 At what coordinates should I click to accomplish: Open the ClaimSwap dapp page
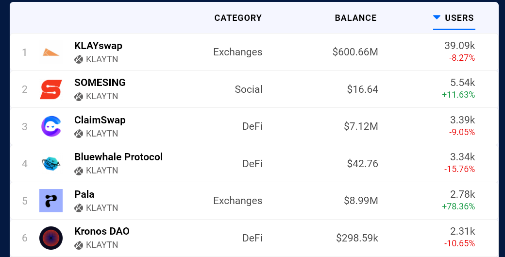(100, 120)
